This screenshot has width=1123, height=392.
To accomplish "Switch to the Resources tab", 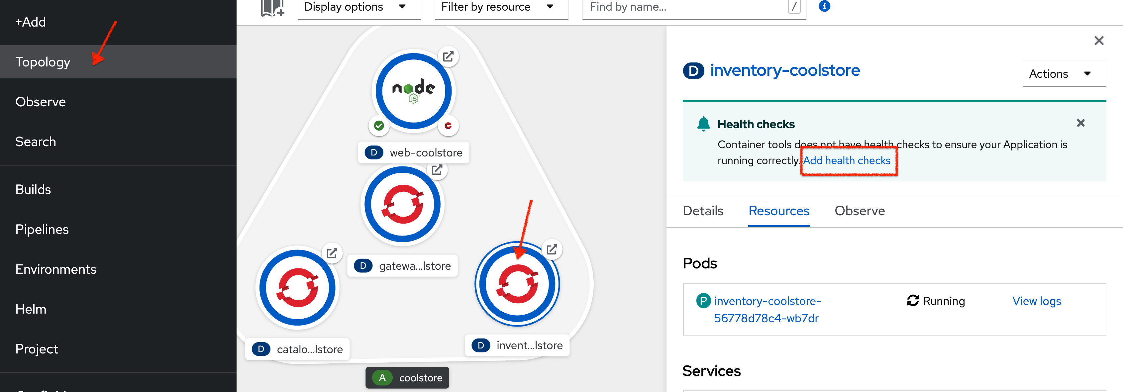I will pos(778,211).
